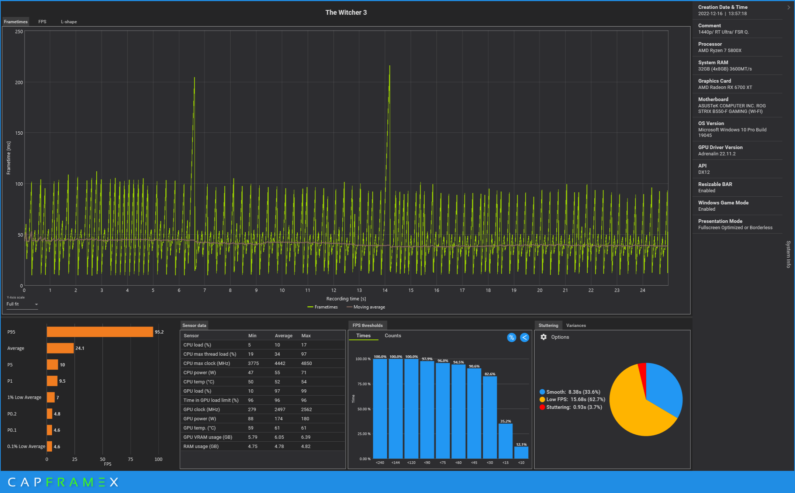Click the vertical System Info label
The height and width of the screenshot is (493, 795).
click(788, 254)
